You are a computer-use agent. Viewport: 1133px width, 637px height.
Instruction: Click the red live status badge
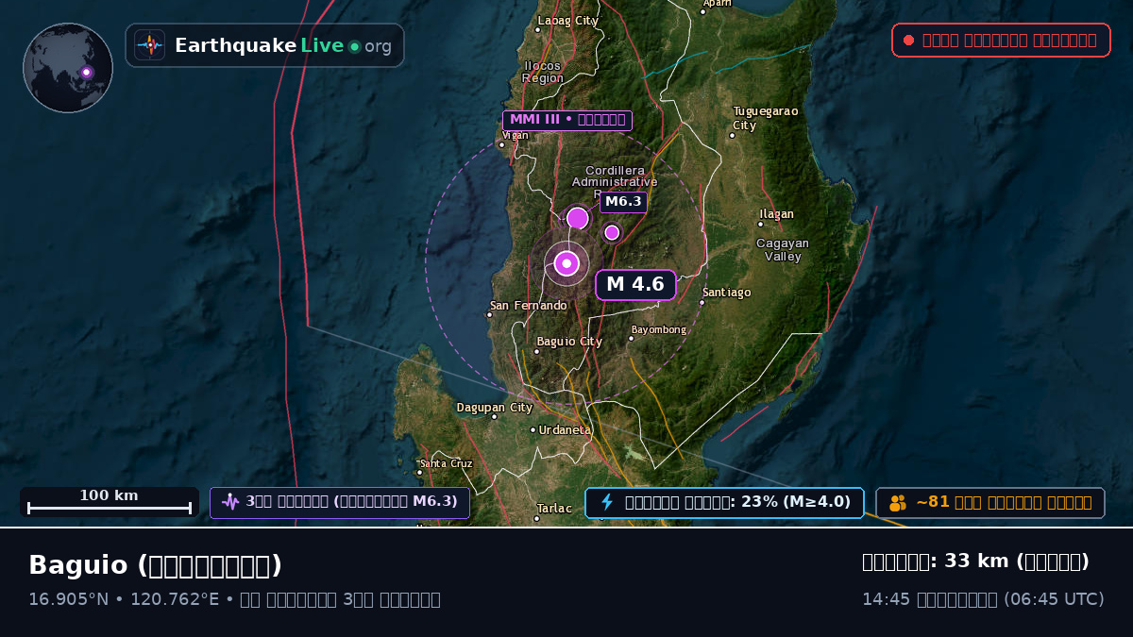[x=1001, y=40]
